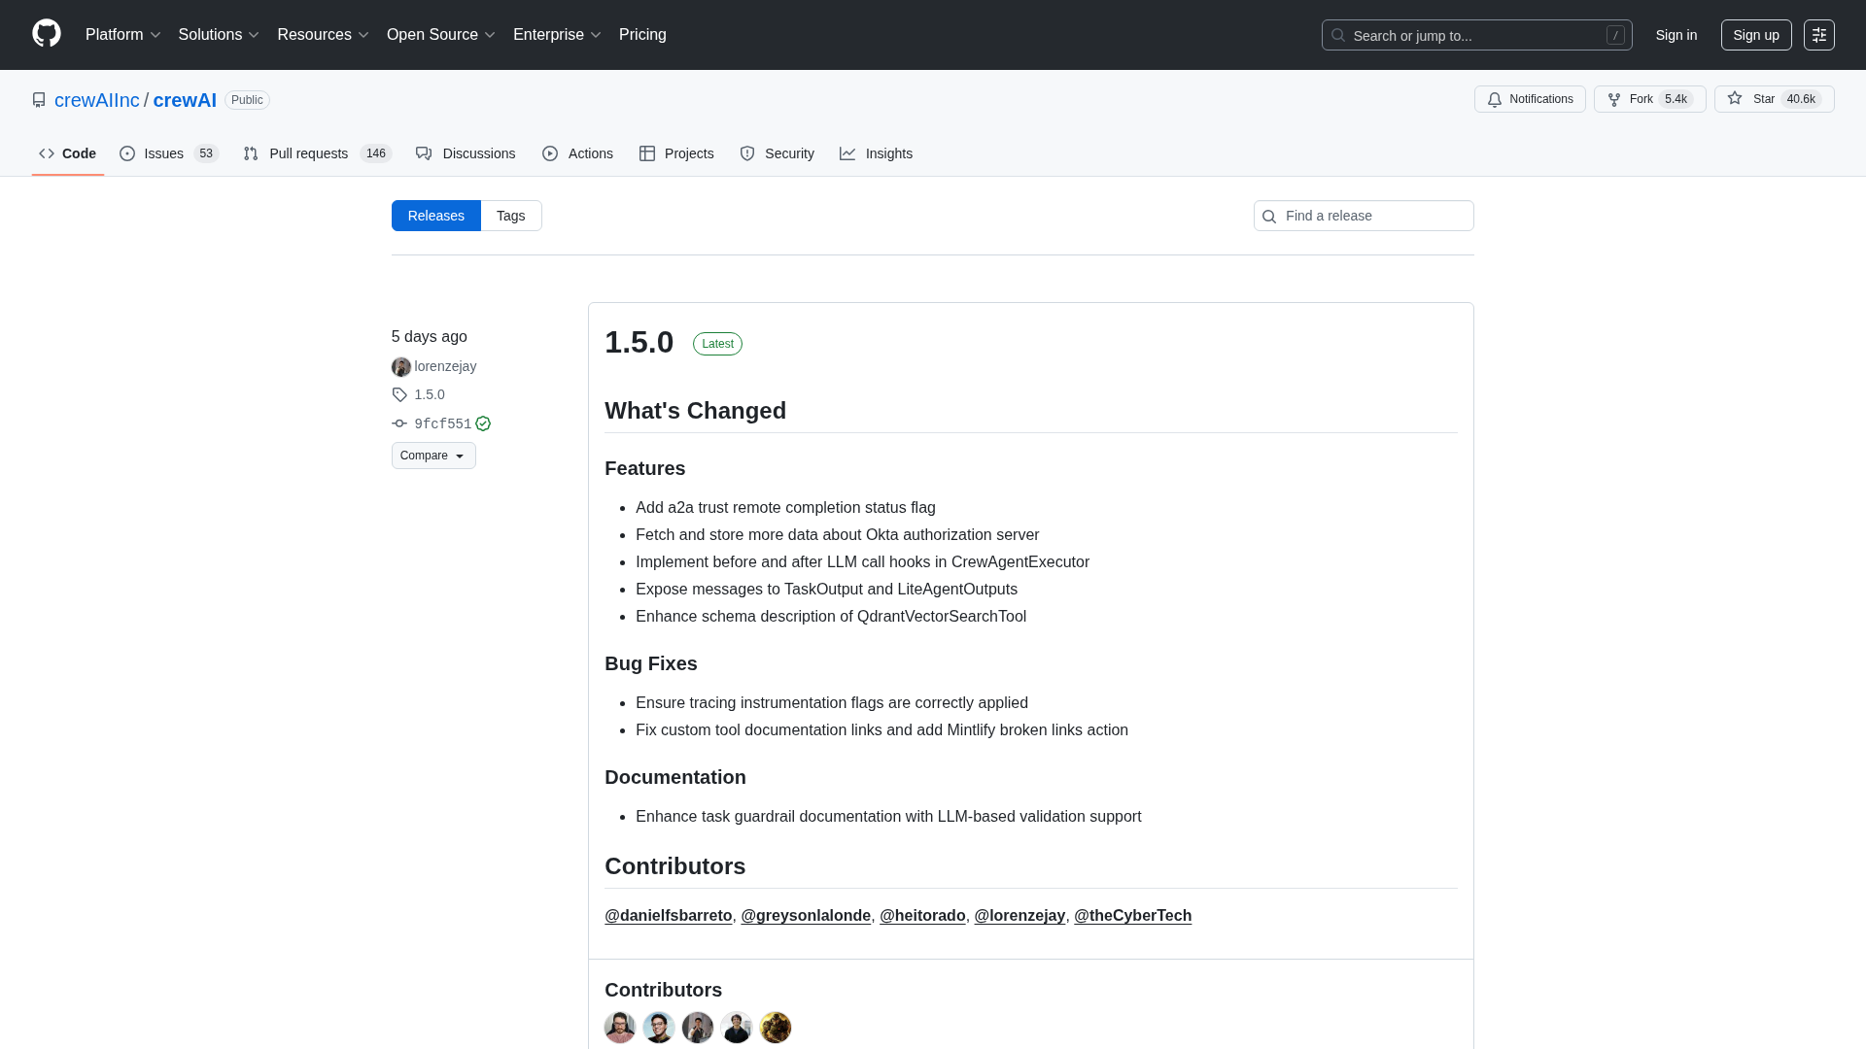This screenshot has height=1049, width=1866.
Task: Click the Star icon button
Action: pos(1735,99)
